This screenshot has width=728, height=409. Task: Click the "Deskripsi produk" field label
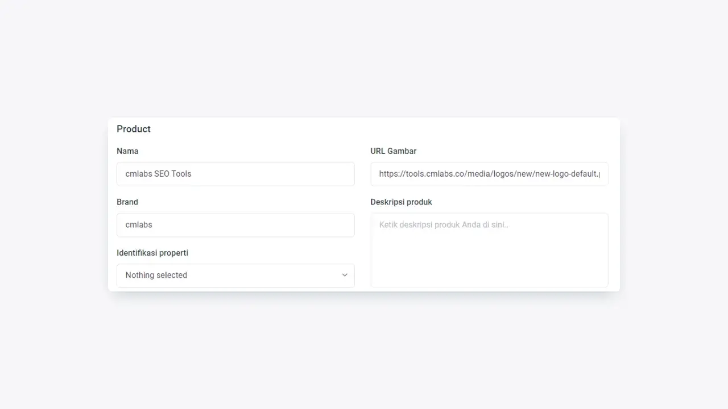(x=402, y=202)
